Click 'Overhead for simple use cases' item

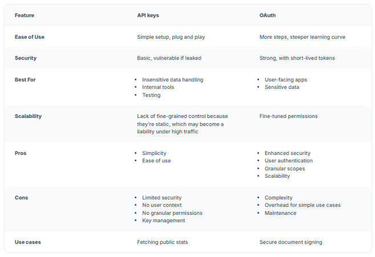(x=303, y=205)
